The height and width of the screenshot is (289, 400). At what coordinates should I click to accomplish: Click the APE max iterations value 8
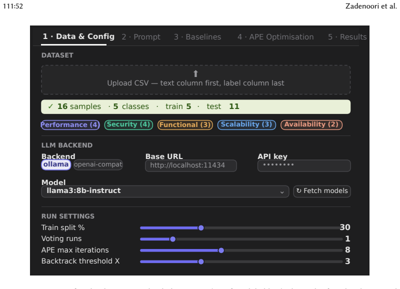(x=347, y=249)
